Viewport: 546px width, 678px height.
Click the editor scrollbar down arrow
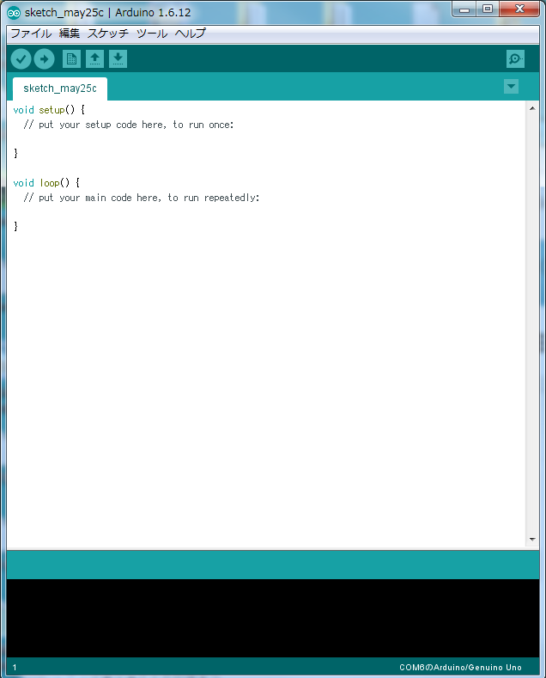coord(532,539)
